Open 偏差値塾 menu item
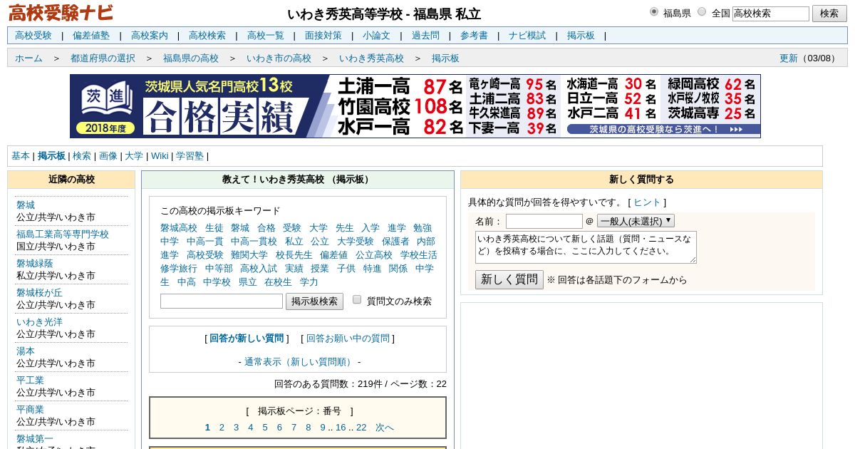Image resolution: width=855 pixels, height=449 pixels. coord(91,36)
